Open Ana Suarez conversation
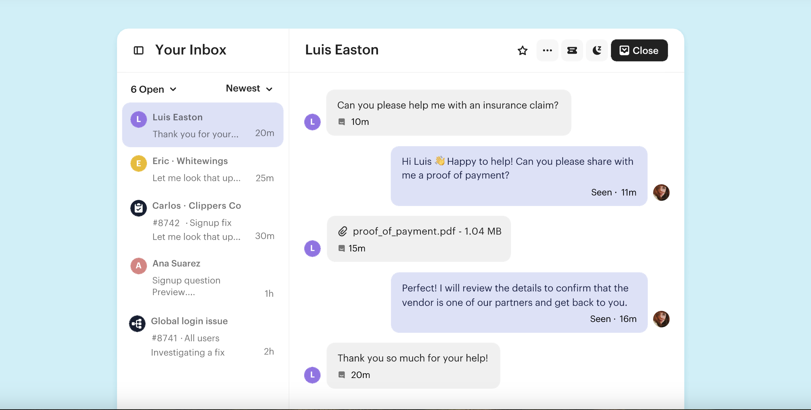This screenshot has width=811, height=410. (x=203, y=278)
